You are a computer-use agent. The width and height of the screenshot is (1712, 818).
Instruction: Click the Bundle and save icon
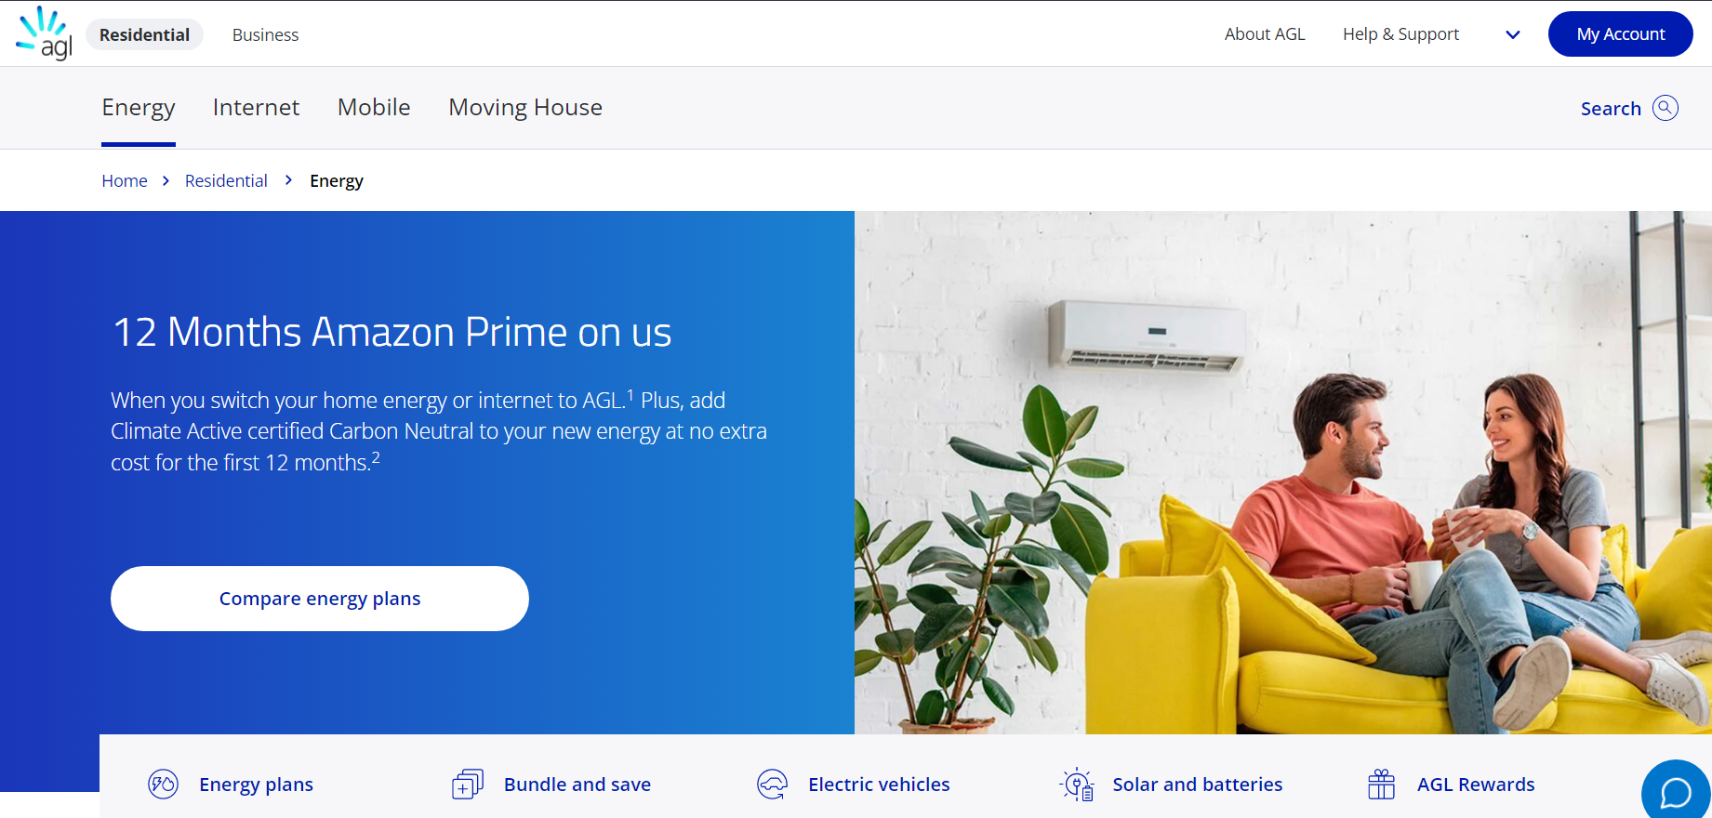(468, 785)
